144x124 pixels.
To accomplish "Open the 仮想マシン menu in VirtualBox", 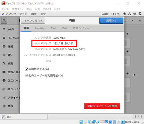I will [x=18, y=9].
